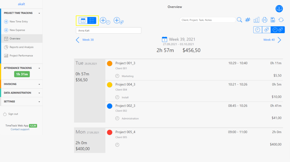Go to previous Week 38
The height and width of the screenshot is (162, 290).
(85, 40)
